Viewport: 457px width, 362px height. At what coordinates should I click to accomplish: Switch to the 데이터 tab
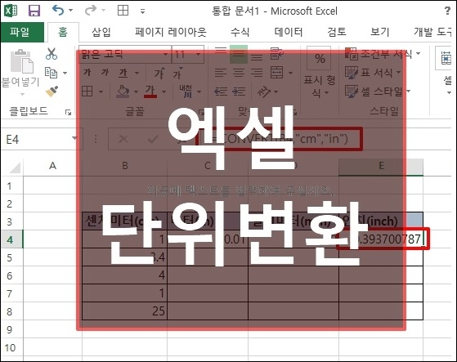pyautogui.click(x=289, y=32)
